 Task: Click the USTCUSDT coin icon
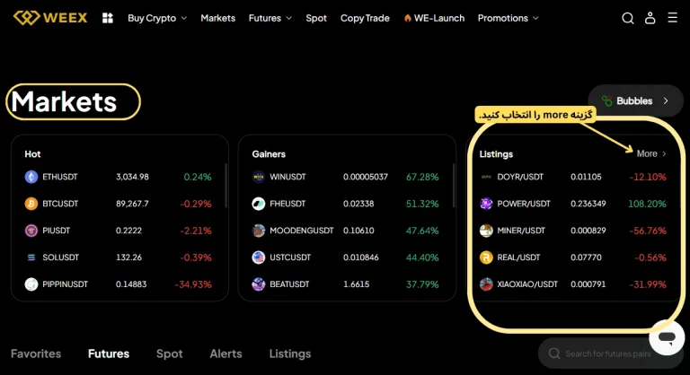[x=259, y=257]
